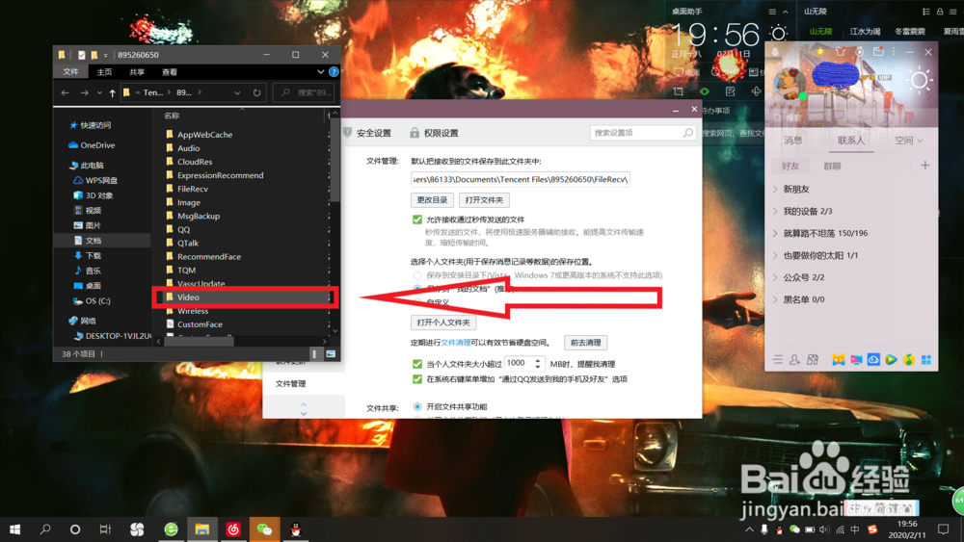This screenshot has height=542, width=964.
Task: Click the note edit icon in desktop assistant
Action: coord(731,91)
